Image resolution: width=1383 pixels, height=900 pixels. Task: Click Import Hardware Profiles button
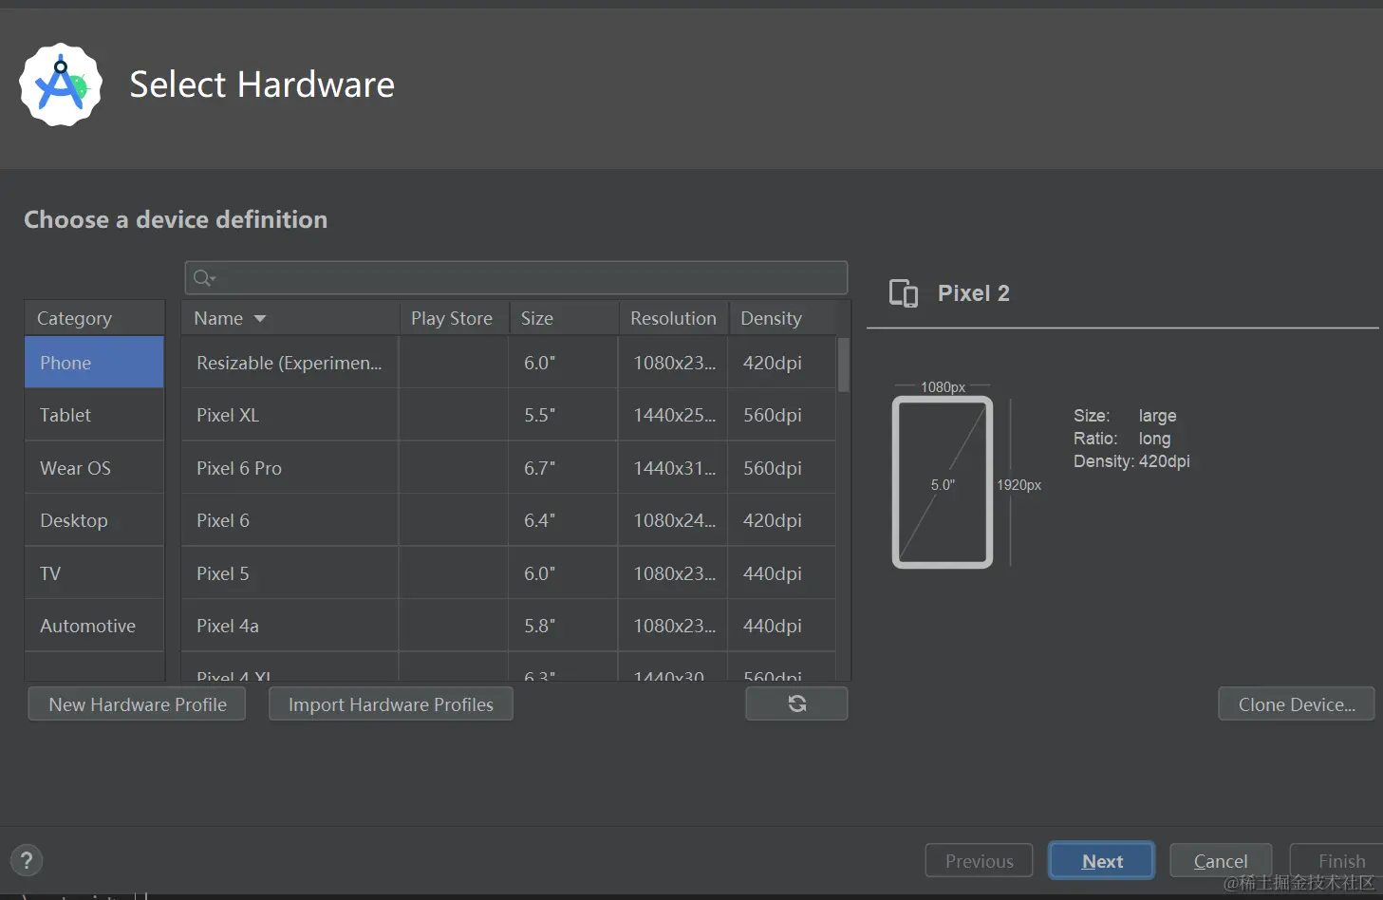(x=391, y=704)
